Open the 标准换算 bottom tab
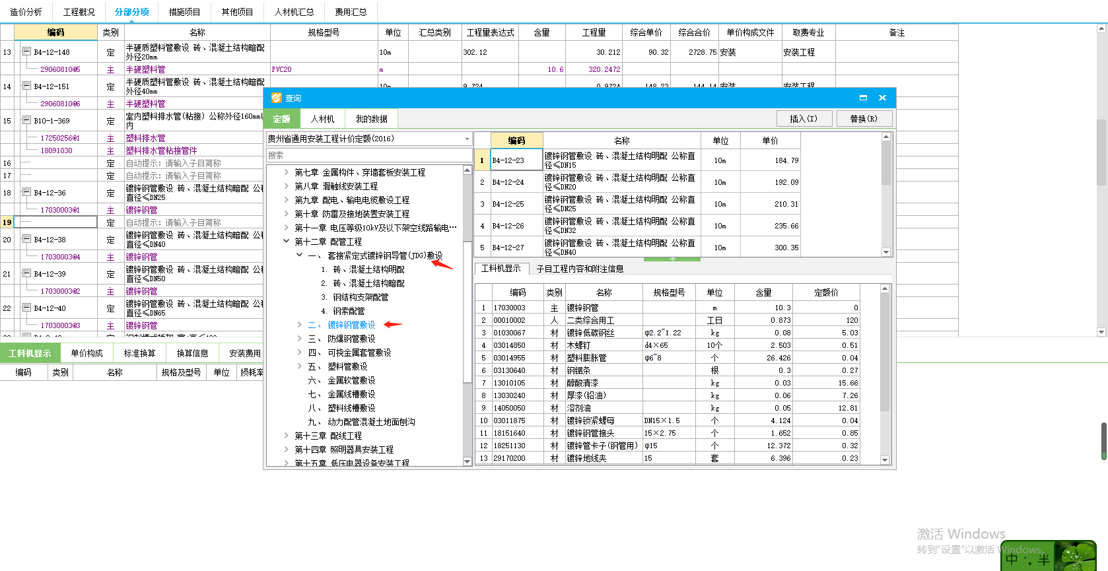Viewport: 1108px width, 571px height. [139, 353]
